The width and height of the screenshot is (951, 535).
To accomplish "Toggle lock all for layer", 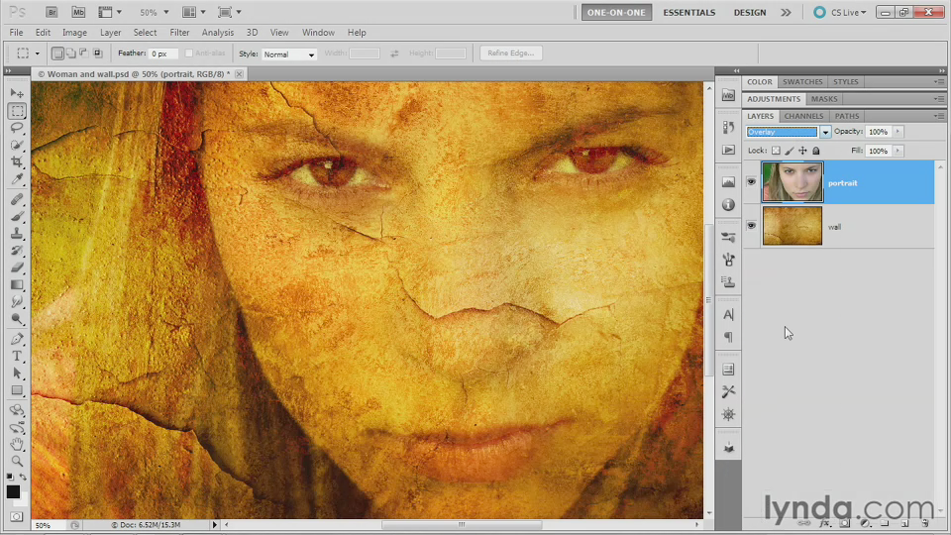I will tap(815, 151).
